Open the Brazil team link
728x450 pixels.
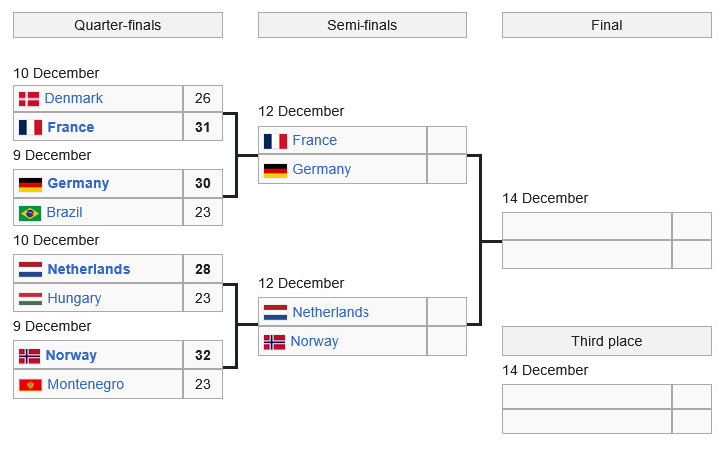point(64,212)
